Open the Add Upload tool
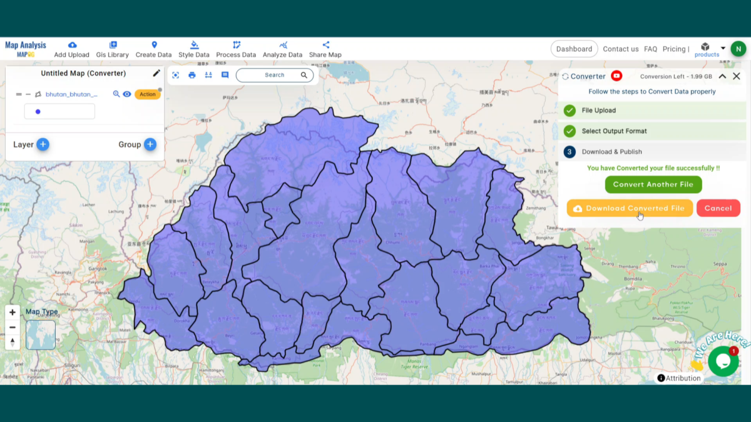This screenshot has width=751, height=422. (71, 48)
